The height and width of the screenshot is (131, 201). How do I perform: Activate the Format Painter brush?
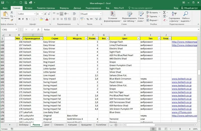coord(12,20)
